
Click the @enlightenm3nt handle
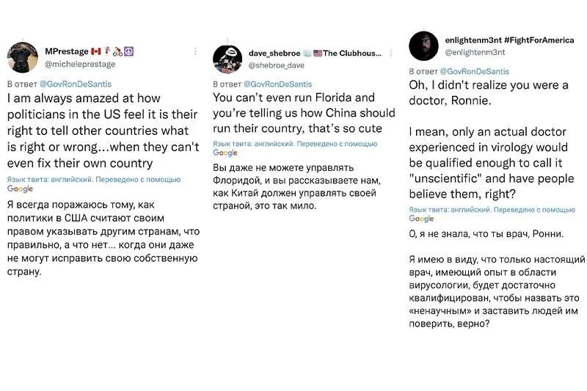(x=475, y=52)
